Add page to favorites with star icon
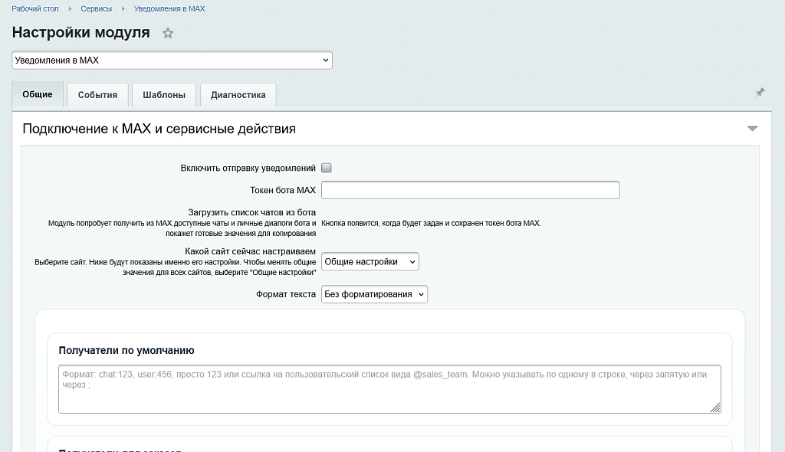Image resolution: width=785 pixels, height=452 pixels. [168, 33]
